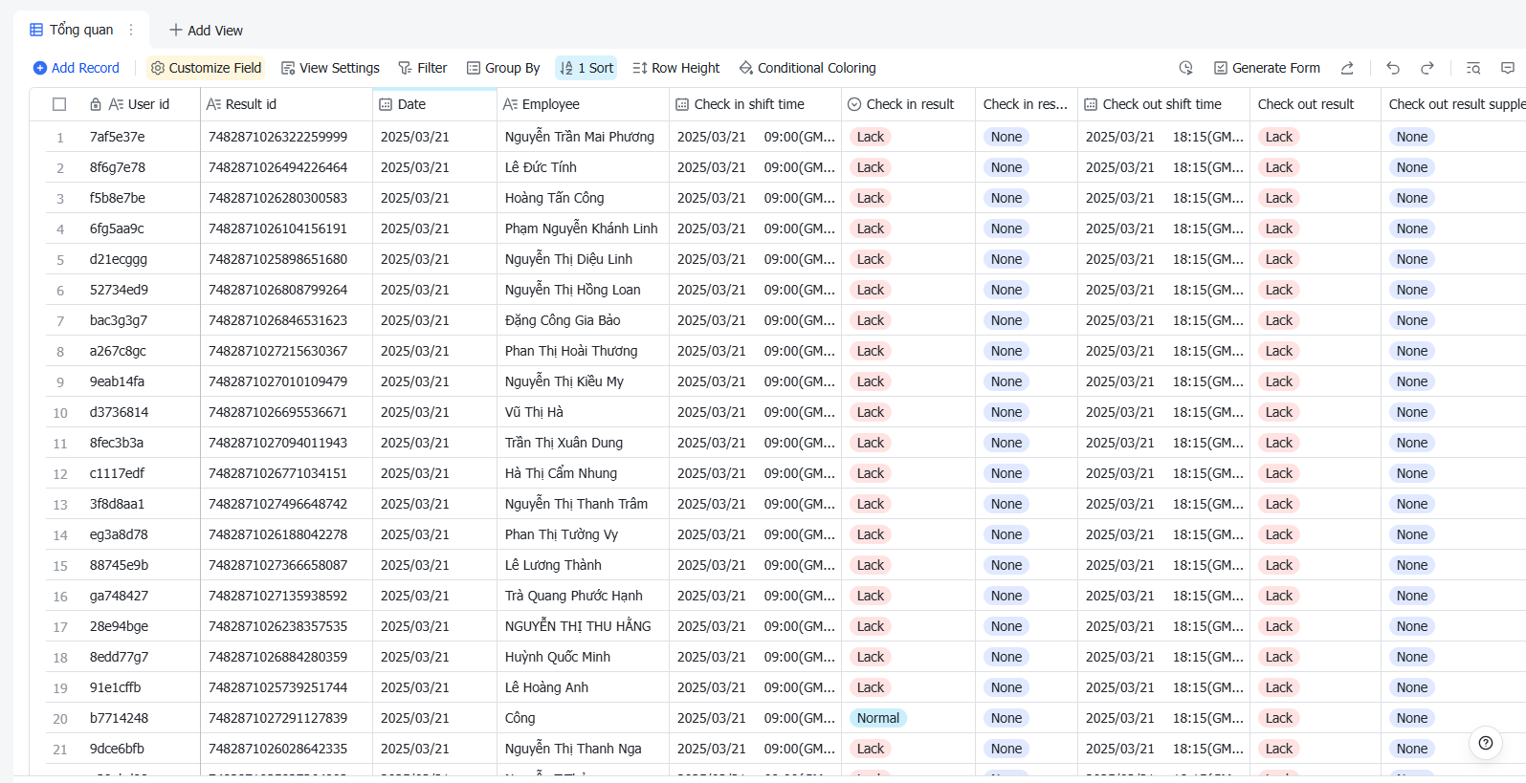1526x783 pixels.
Task: Select employee cell Huỳnh Quốc Minh
Action: (583, 657)
